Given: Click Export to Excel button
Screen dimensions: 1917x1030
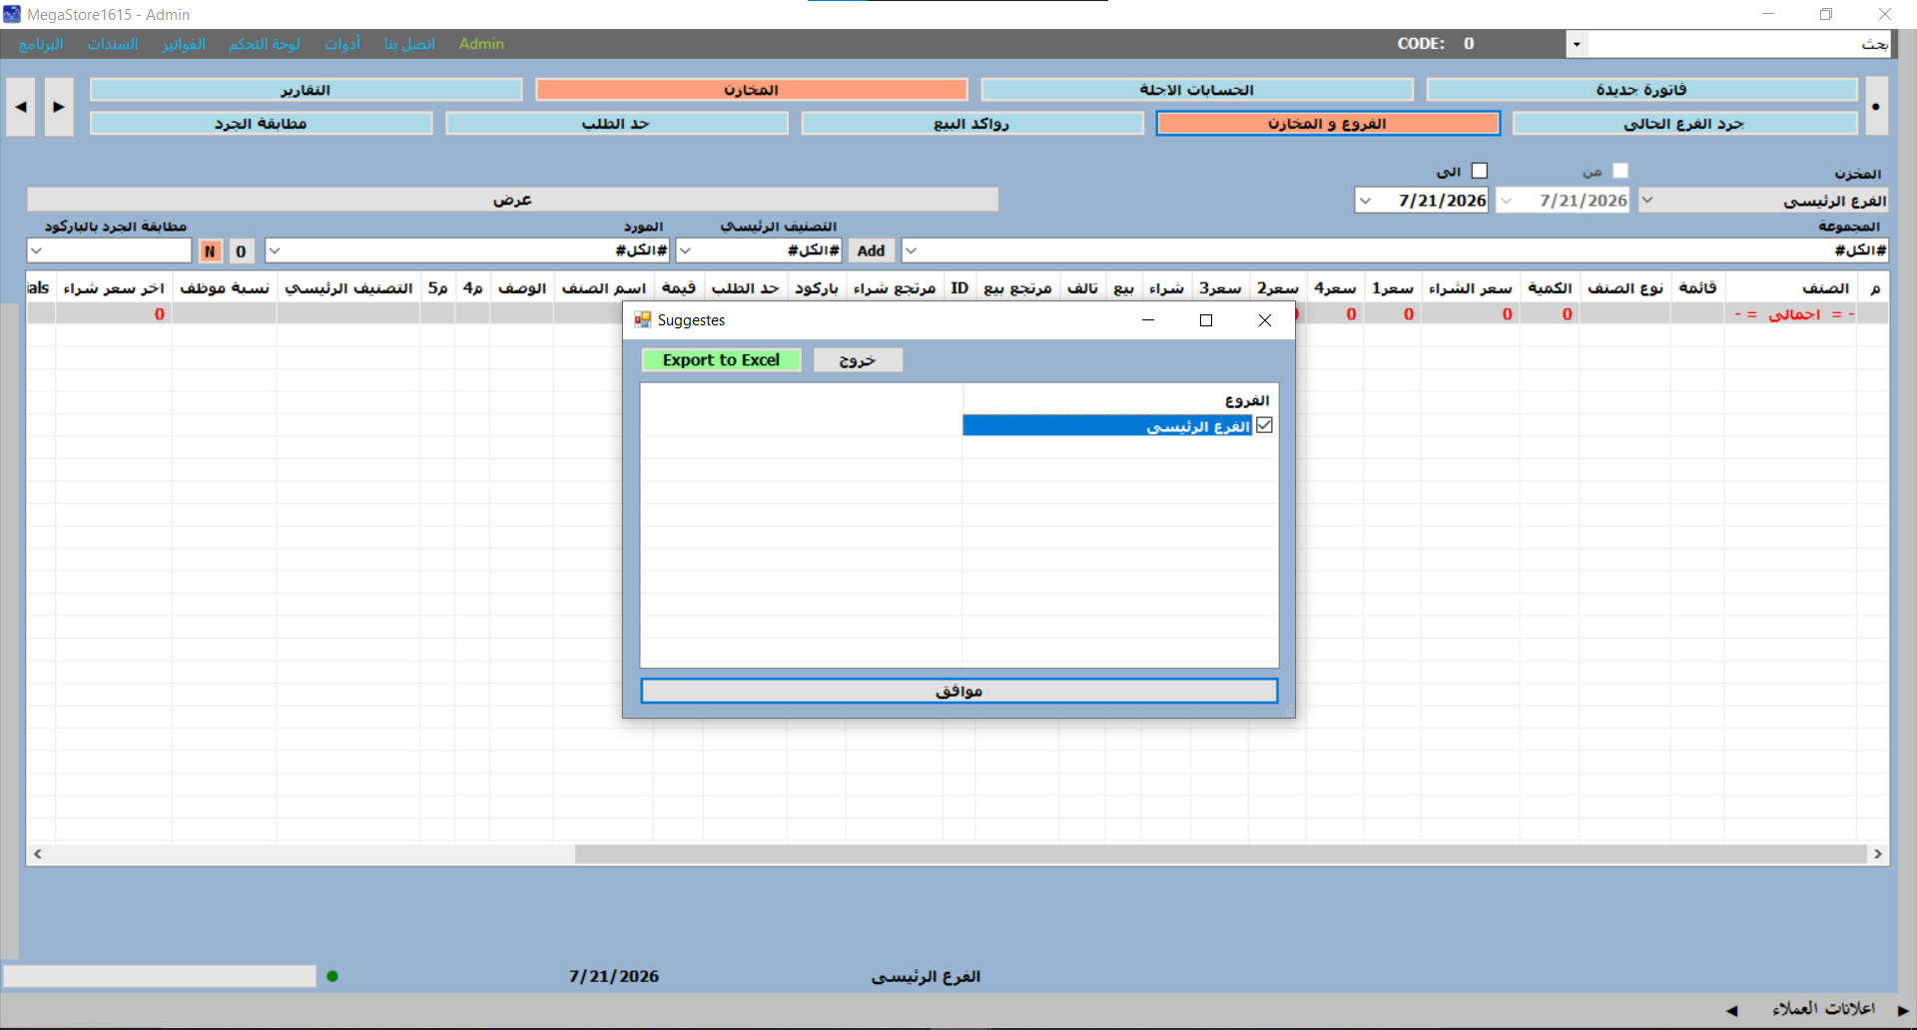Looking at the screenshot, I should [721, 360].
